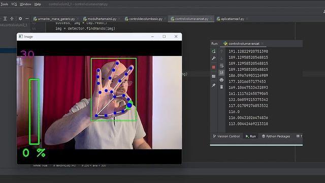325x183 pixels.
Task: Open the VCS menu
Action: coord(14,4)
